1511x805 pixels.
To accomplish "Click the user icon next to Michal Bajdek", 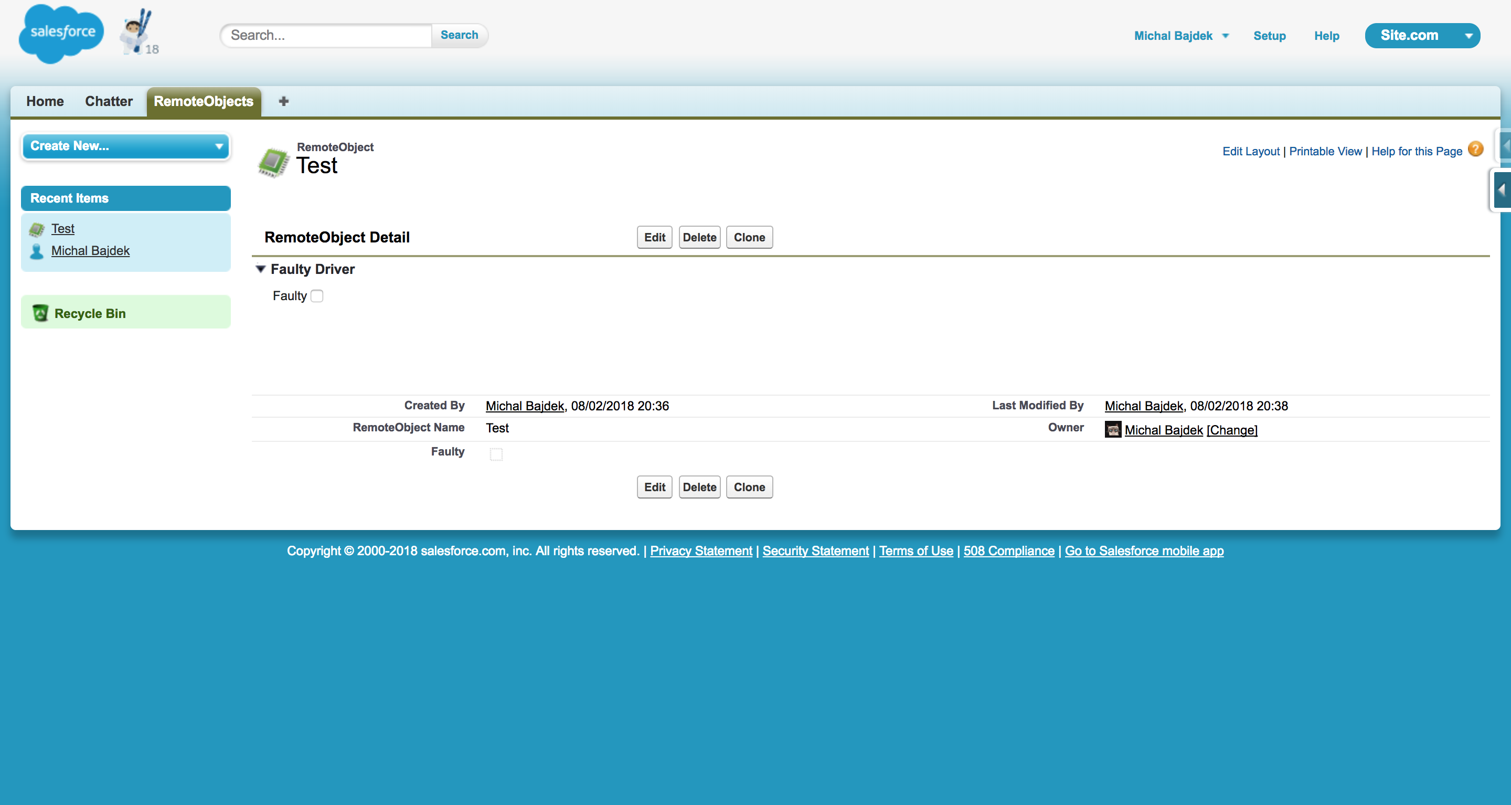I will pyautogui.click(x=37, y=250).
